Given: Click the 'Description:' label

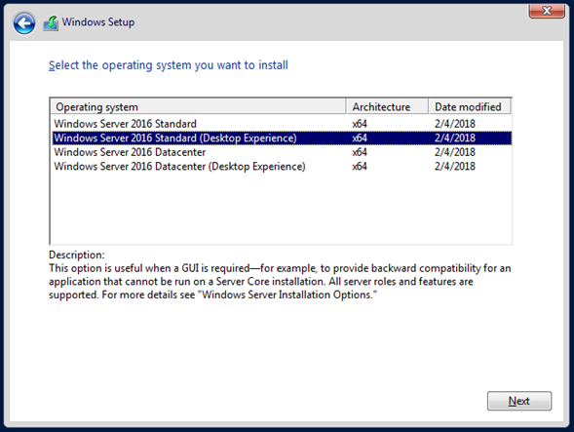Looking at the screenshot, I should pos(77,255).
